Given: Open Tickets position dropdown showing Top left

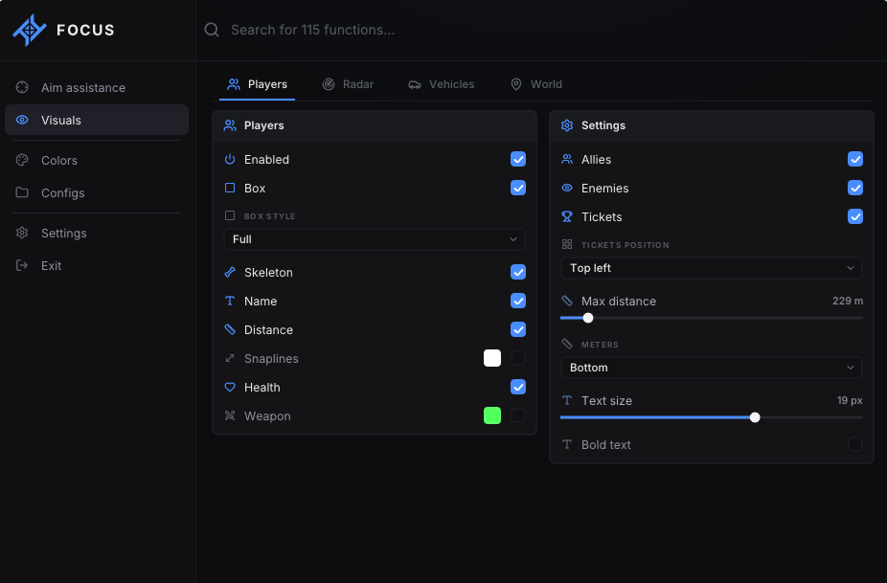Looking at the screenshot, I should click(x=712, y=268).
